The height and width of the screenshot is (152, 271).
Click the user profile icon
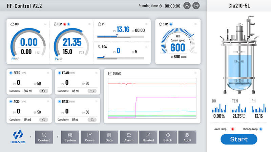187,6
